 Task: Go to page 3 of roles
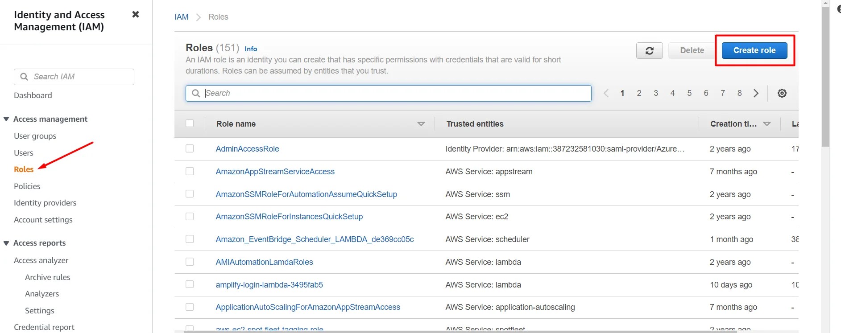[656, 93]
